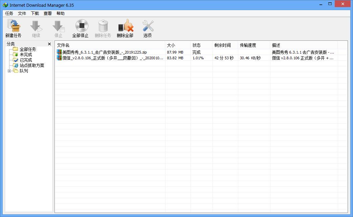The image size is (353, 217).
Task: Maximize the Internet Download Manager window
Action: pos(330,4)
